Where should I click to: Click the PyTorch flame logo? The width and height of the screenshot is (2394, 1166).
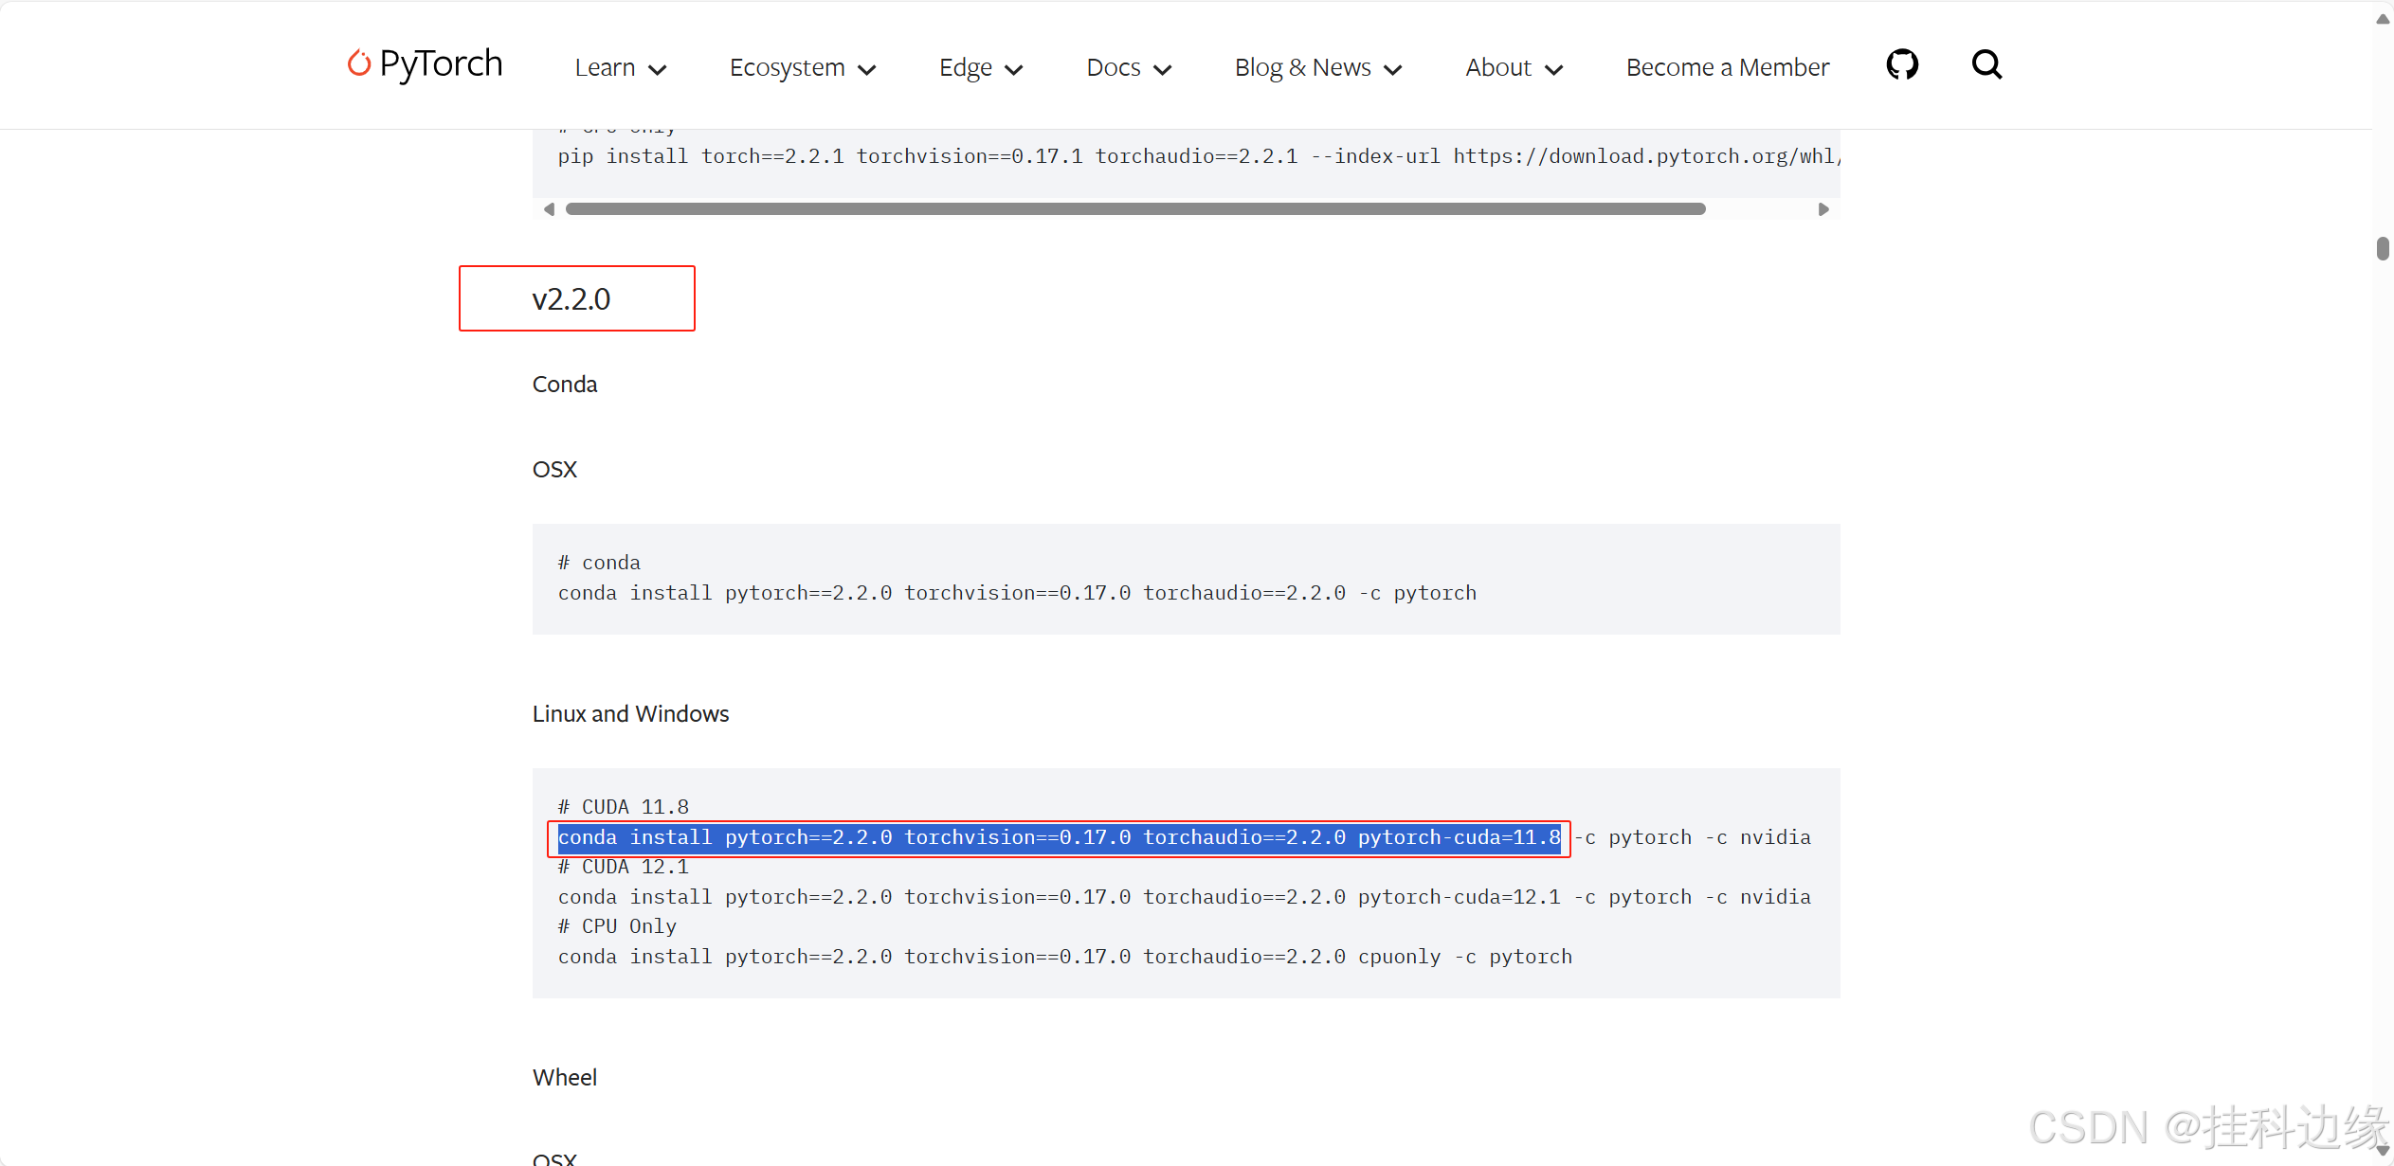(358, 63)
